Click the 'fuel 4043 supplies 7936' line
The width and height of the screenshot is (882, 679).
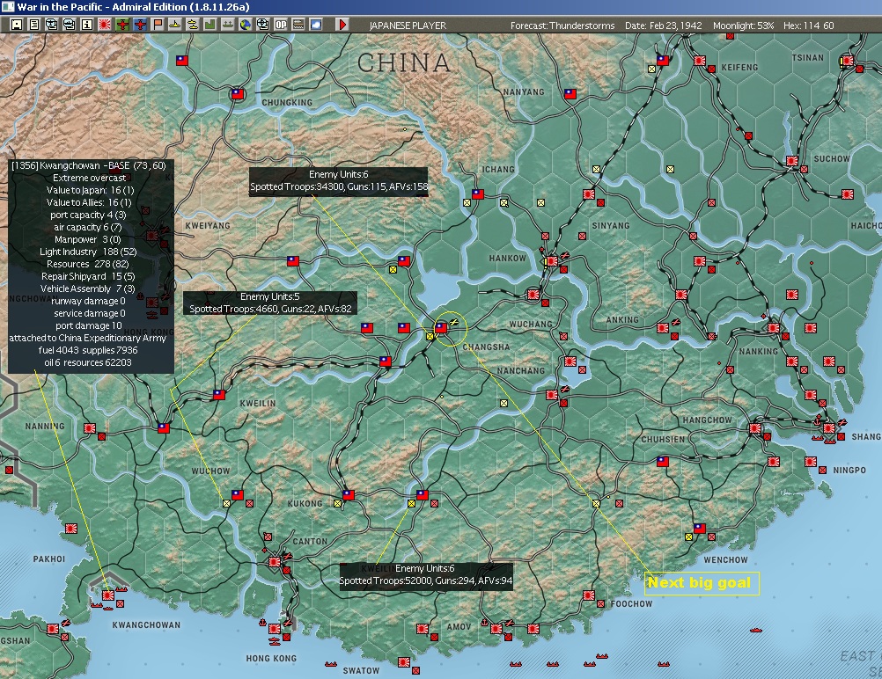pos(88,350)
